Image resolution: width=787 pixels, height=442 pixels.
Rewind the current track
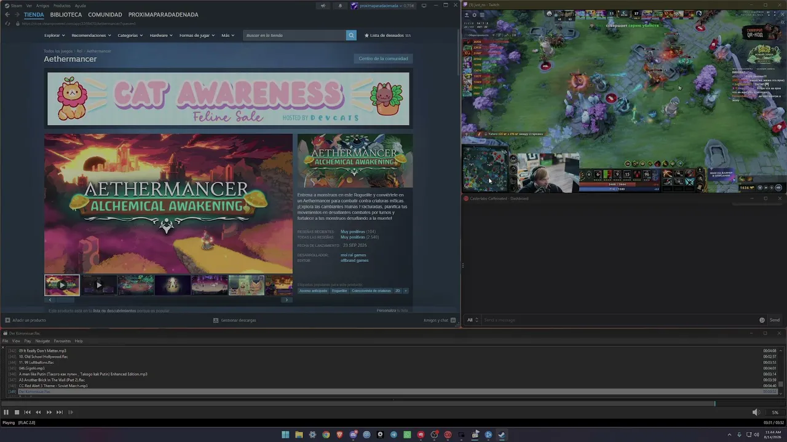click(x=38, y=413)
